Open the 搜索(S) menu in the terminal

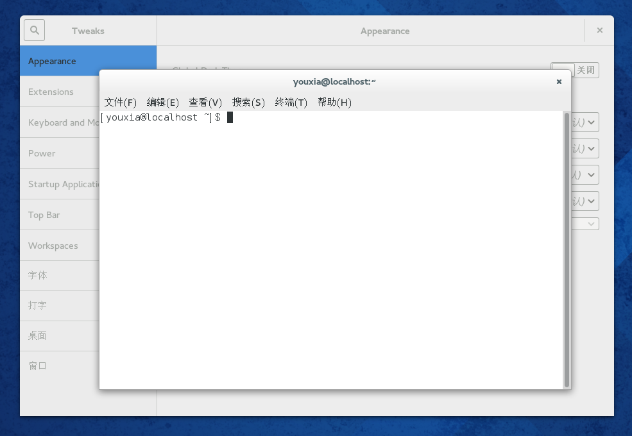248,103
